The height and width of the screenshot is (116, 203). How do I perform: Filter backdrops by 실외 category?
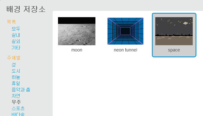(x=16, y=41)
